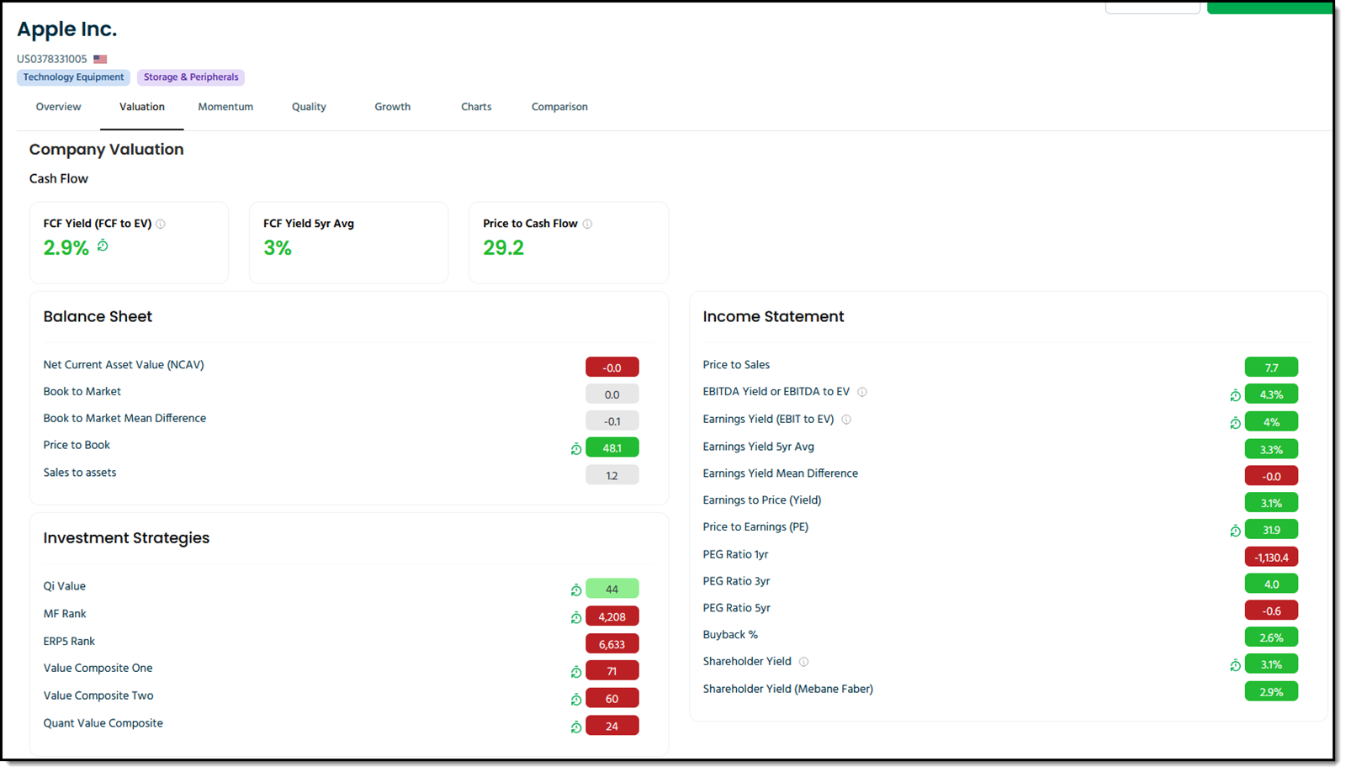The height and width of the screenshot is (772, 1346).
Task: Click the -0.0 Earnings Yield Mean Difference badge
Action: [x=1272, y=476]
